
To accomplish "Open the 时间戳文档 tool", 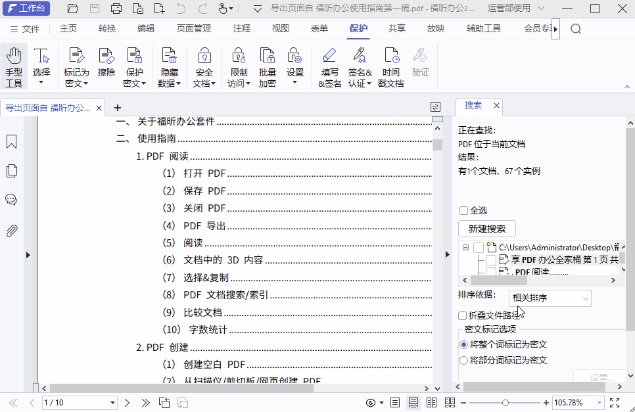I will click(390, 66).
